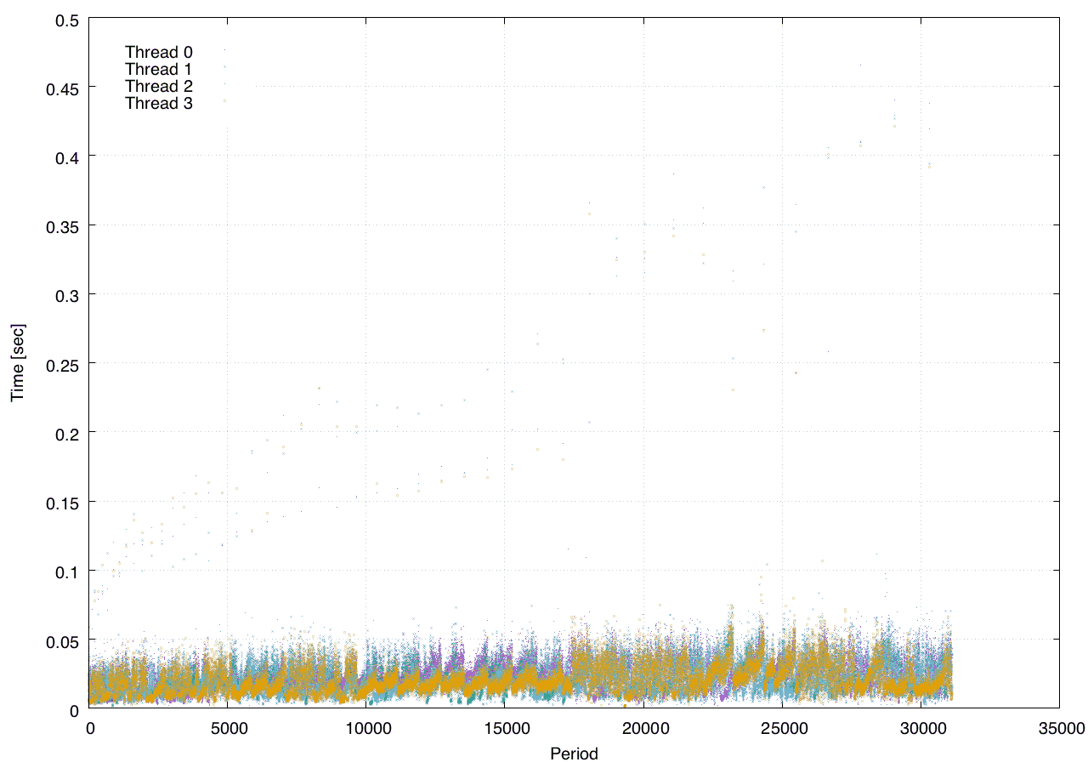Toggle the Thread 0 legend entry

[159, 52]
